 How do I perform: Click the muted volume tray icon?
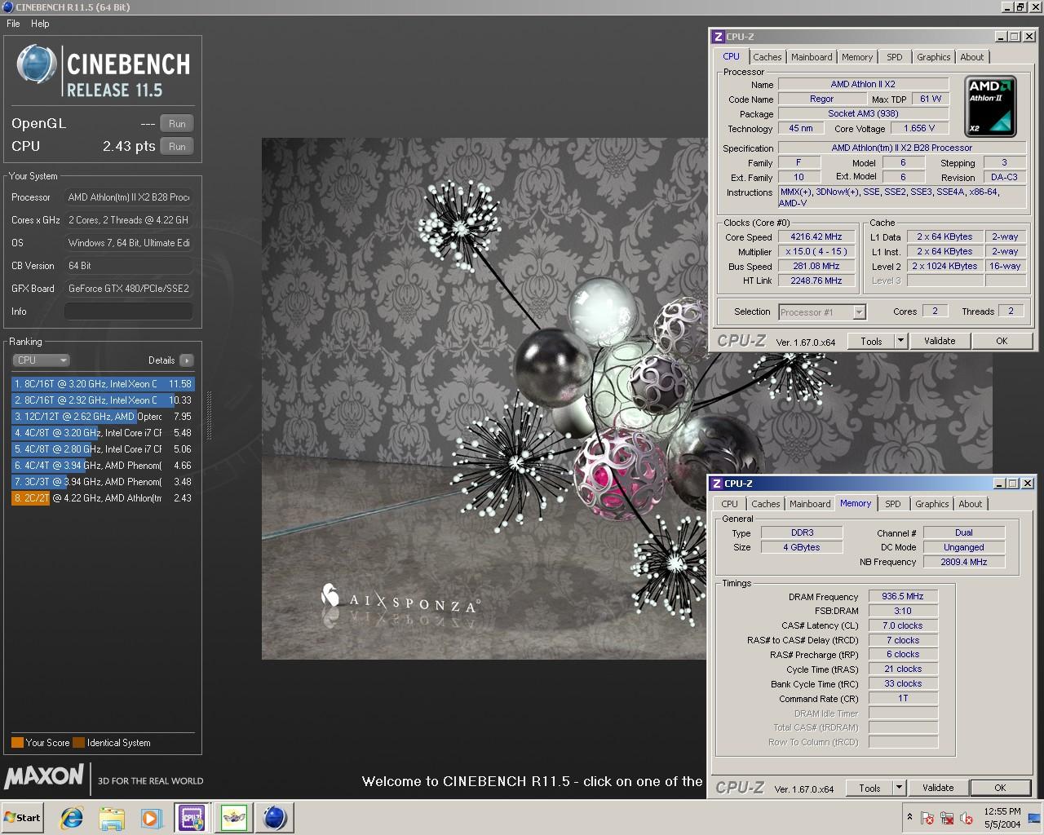(x=966, y=818)
